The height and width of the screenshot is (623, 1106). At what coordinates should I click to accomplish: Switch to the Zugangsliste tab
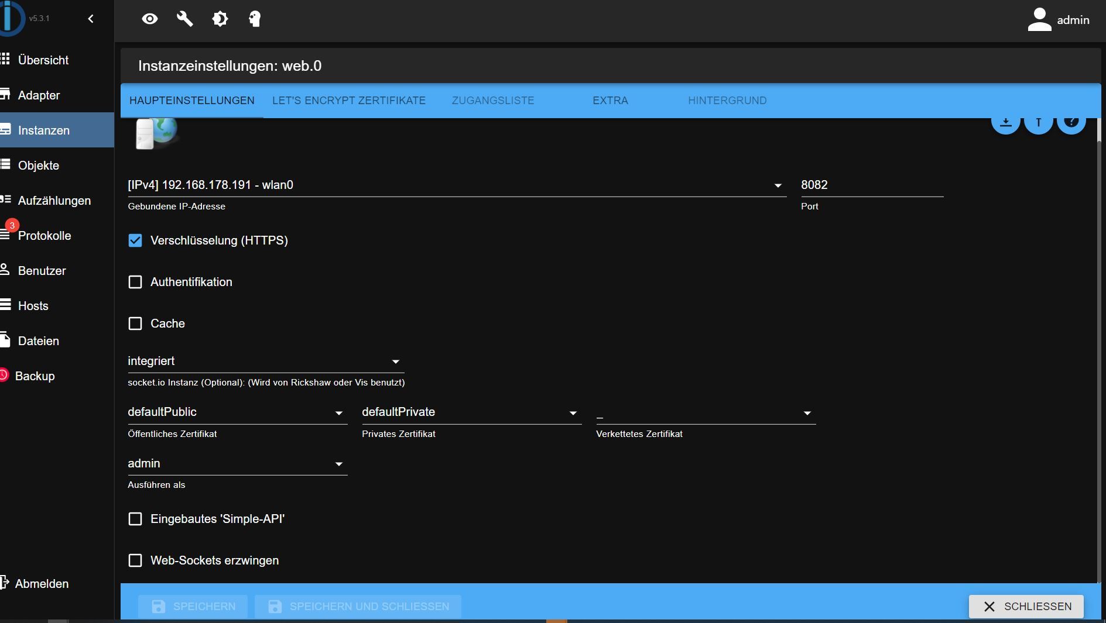pos(493,101)
